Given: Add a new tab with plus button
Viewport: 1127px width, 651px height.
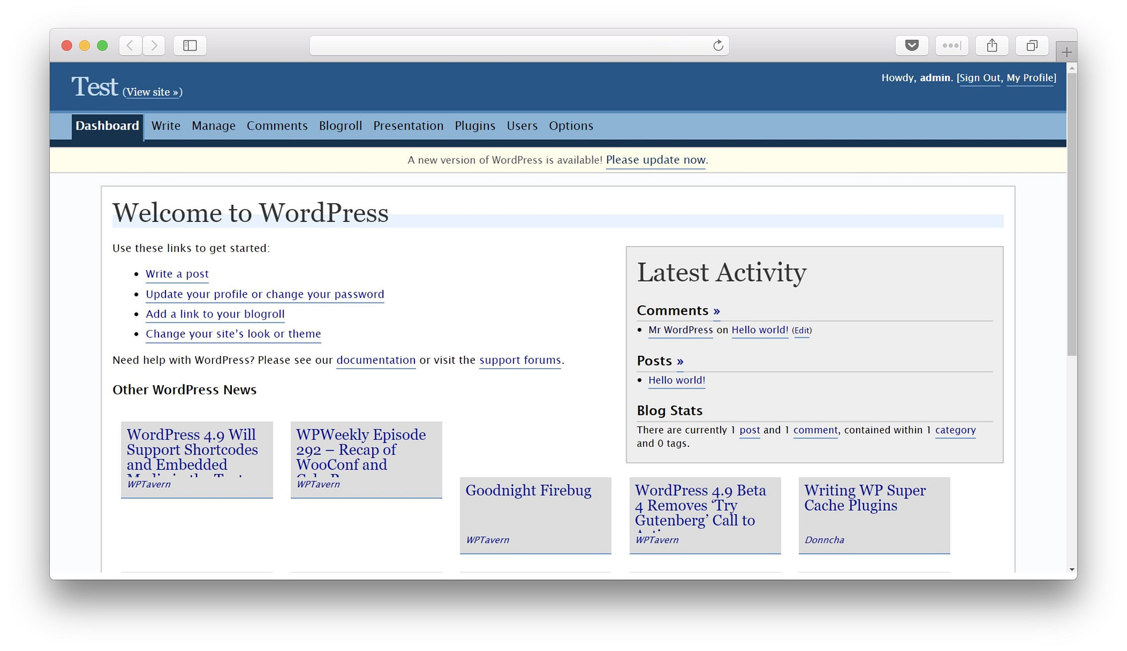Looking at the screenshot, I should [1067, 52].
